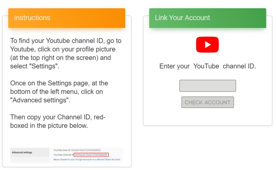Image resolution: width=276 pixels, height=170 pixels.
Task: Open the Move channel to your Google Account link
Action: pos(87,159)
